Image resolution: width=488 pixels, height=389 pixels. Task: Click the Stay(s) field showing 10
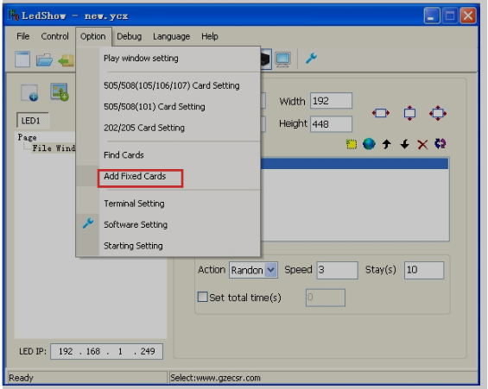[x=424, y=270]
